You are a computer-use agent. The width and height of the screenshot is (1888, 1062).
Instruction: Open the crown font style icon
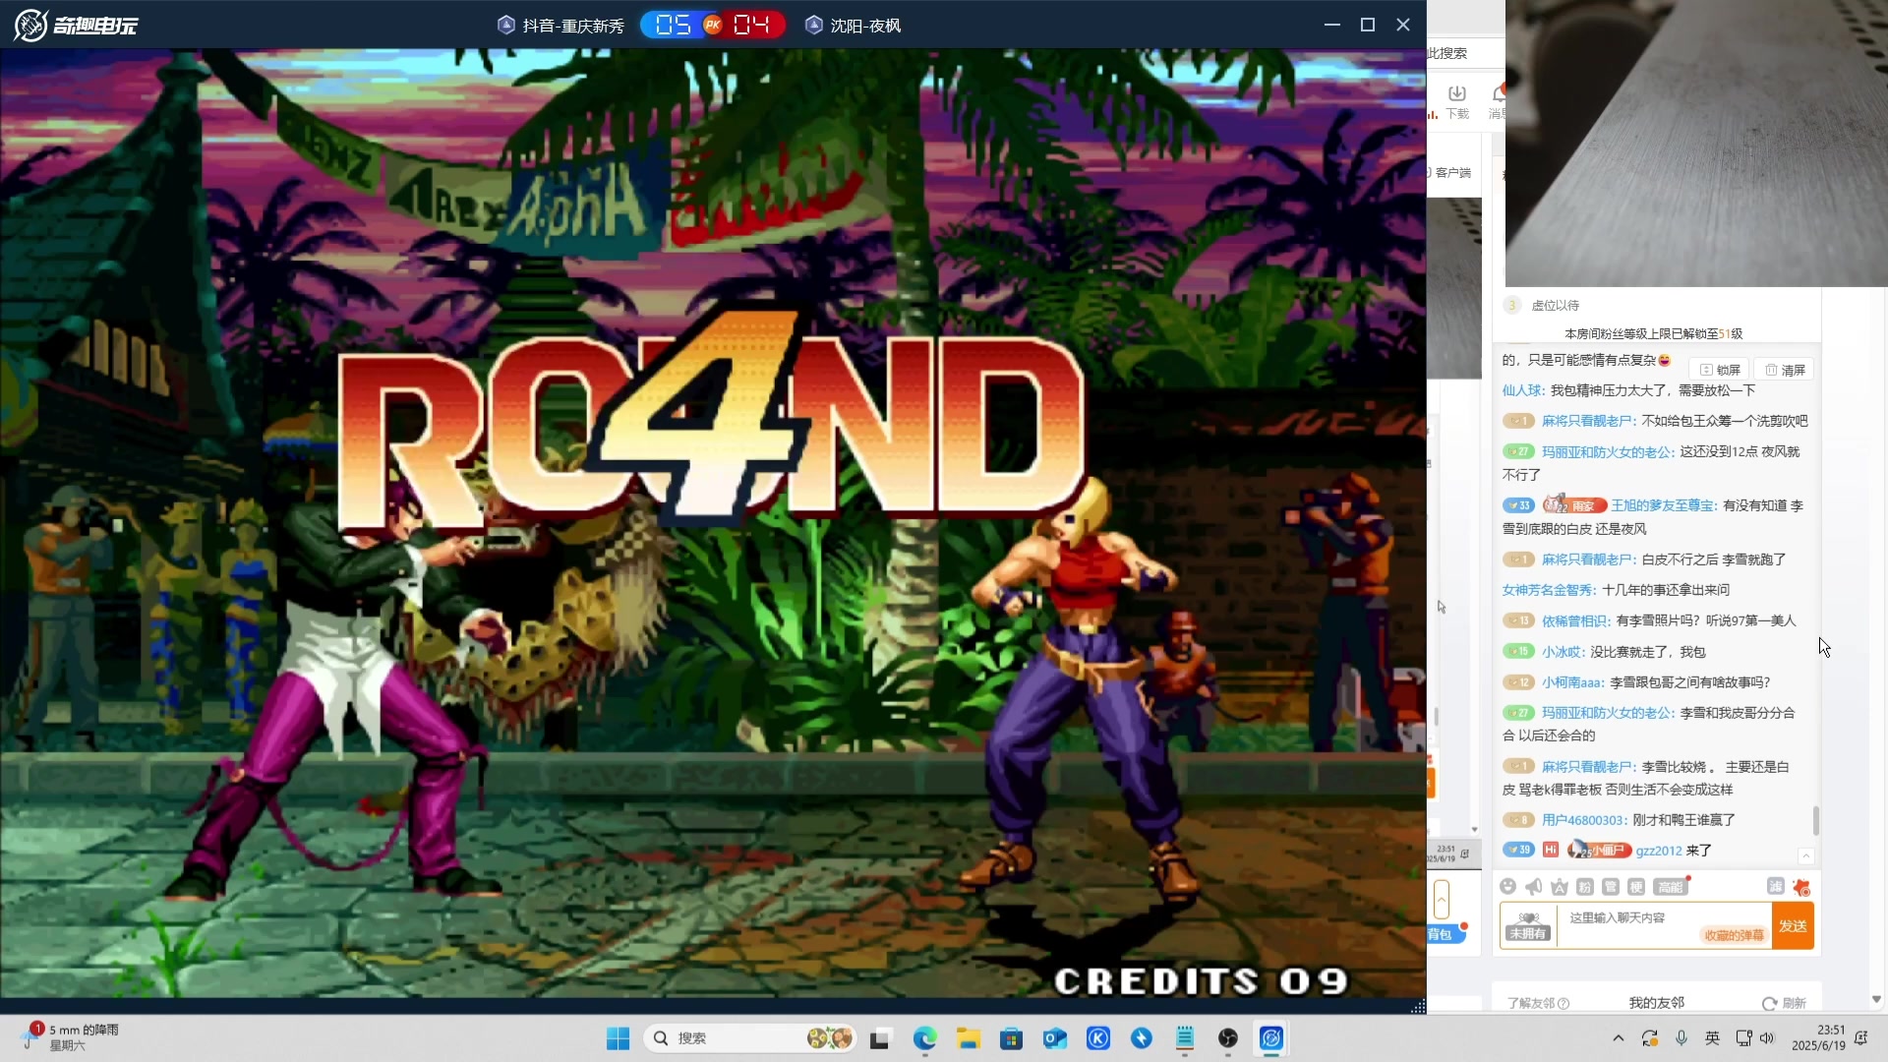point(1560,887)
